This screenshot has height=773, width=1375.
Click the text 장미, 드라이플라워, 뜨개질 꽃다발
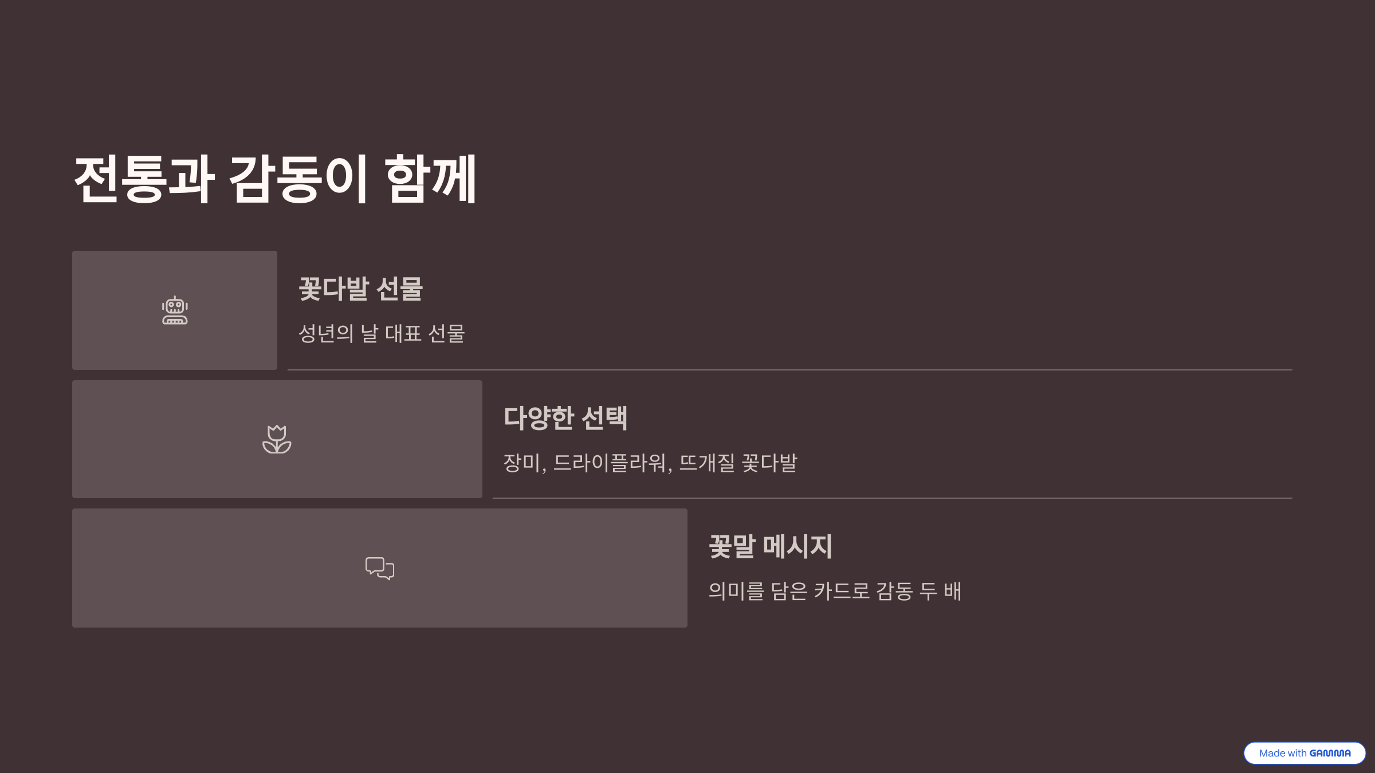650,462
